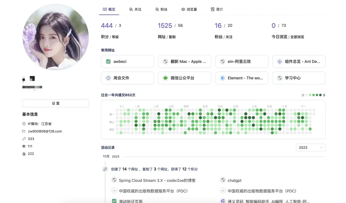Open the 组件总览 - Ant De... bookmark
This screenshot has height=203, width=346.
(x=299, y=61)
